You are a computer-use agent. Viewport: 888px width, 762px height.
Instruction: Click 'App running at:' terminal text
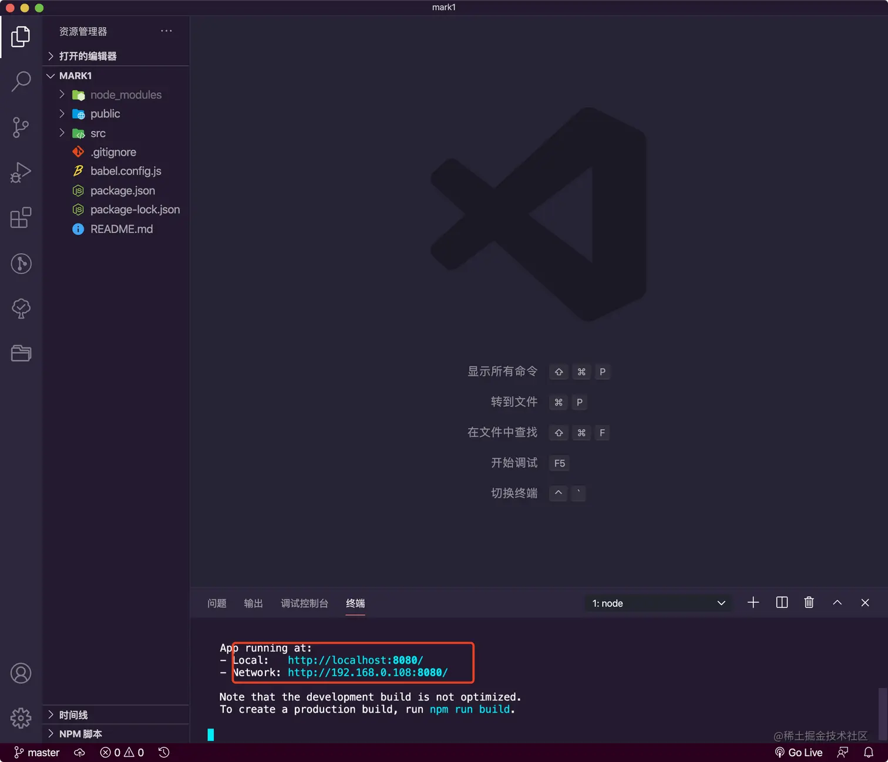click(x=265, y=648)
